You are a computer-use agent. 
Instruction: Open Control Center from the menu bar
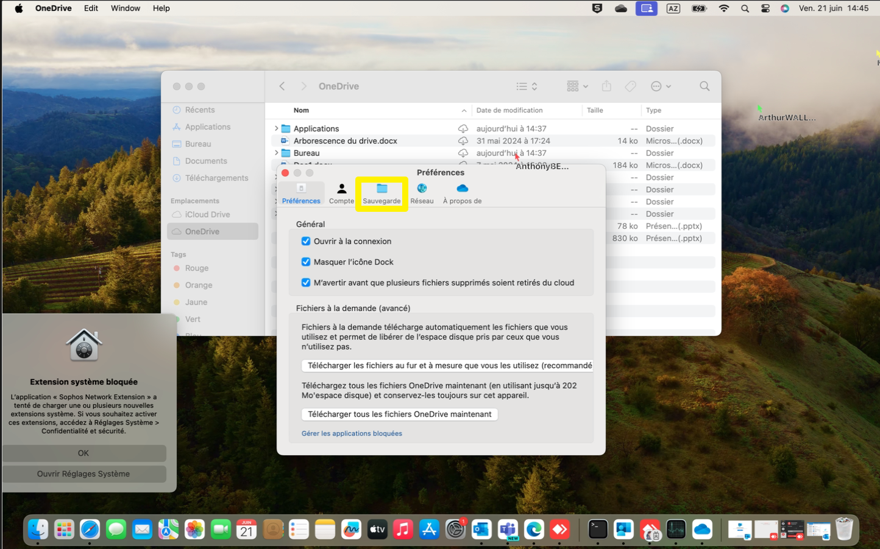pos(765,9)
